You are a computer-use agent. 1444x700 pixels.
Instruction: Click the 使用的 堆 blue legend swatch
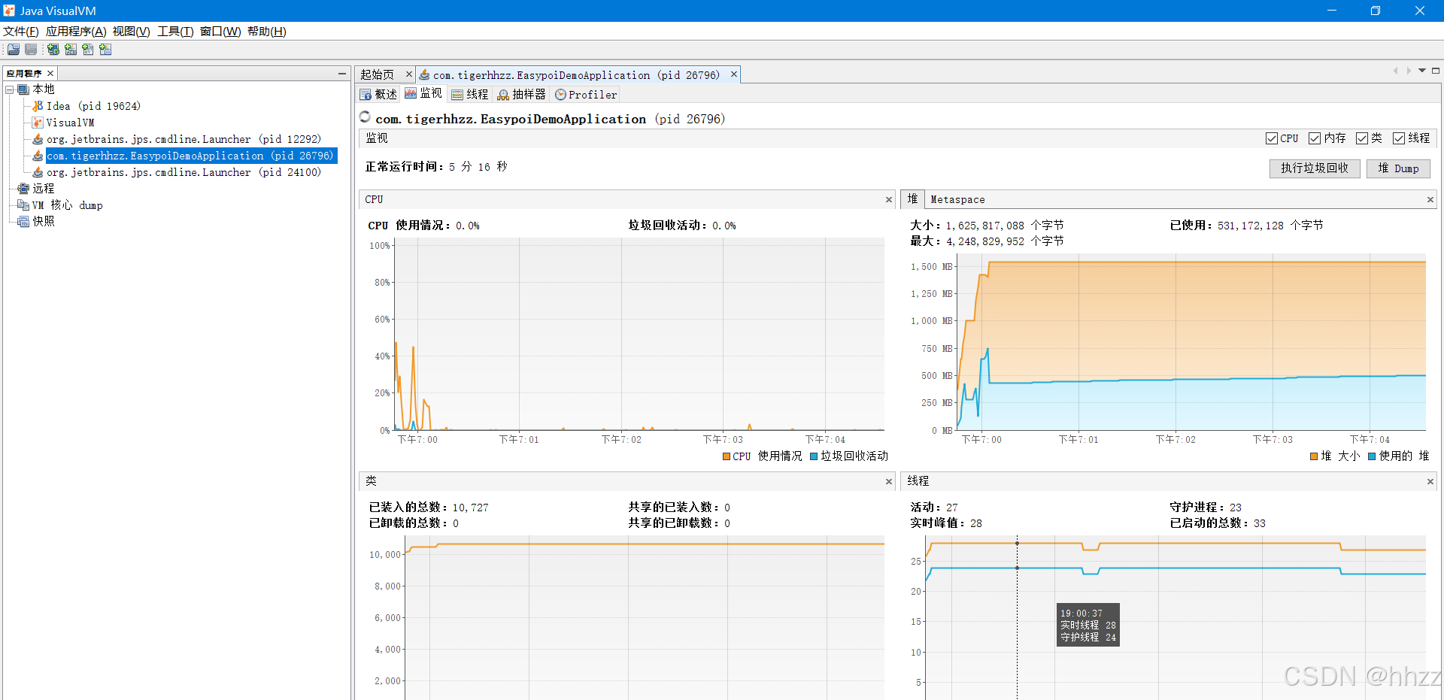click(1372, 456)
